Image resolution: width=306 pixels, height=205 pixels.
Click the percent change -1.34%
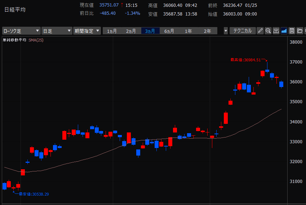pyautogui.click(x=133, y=13)
